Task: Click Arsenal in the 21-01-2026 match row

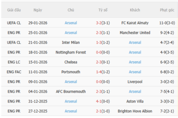Action: click(135, 42)
